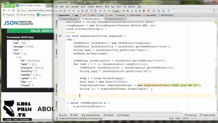Click the java breadcrumb folder
This screenshot has width=218, height=123.
click(100, 15)
